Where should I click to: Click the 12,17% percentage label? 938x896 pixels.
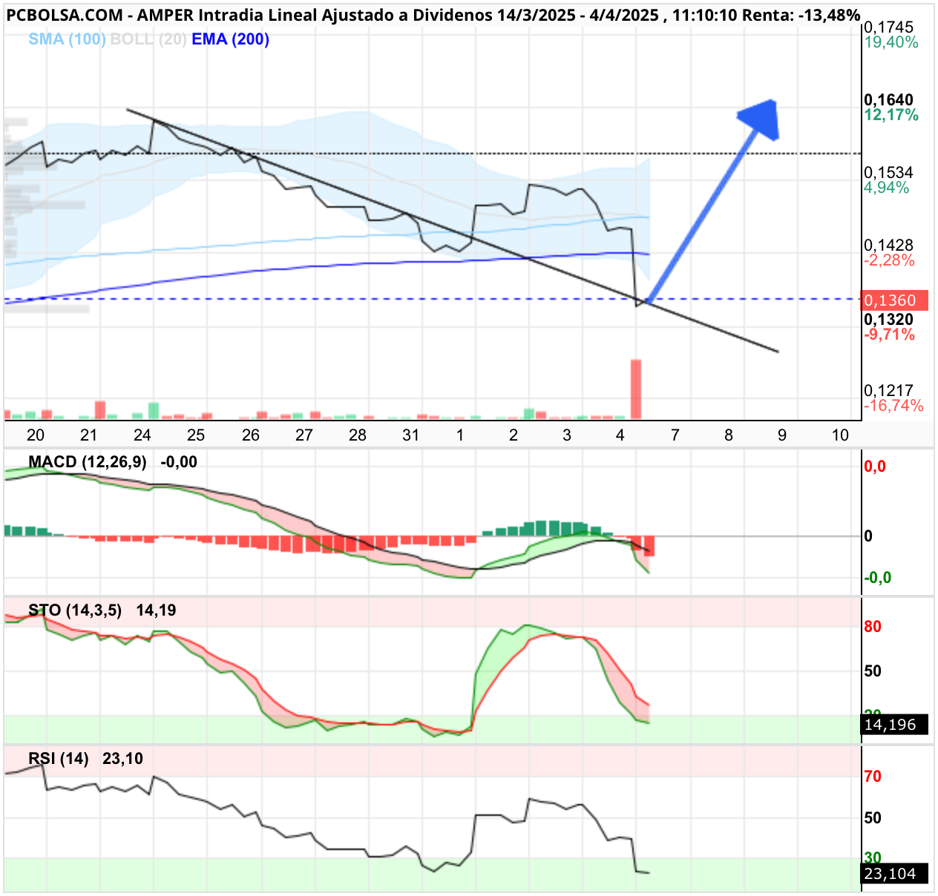(891, 115)
